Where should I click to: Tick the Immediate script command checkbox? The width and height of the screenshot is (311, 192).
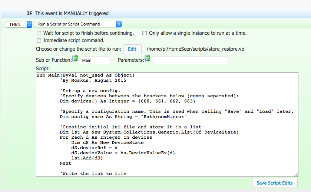[39, 41]
